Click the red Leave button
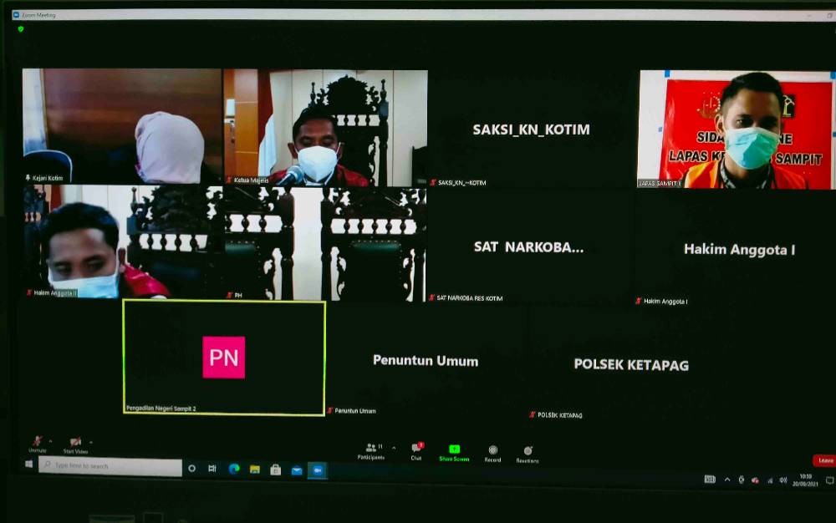 click(x=824, y=460)
